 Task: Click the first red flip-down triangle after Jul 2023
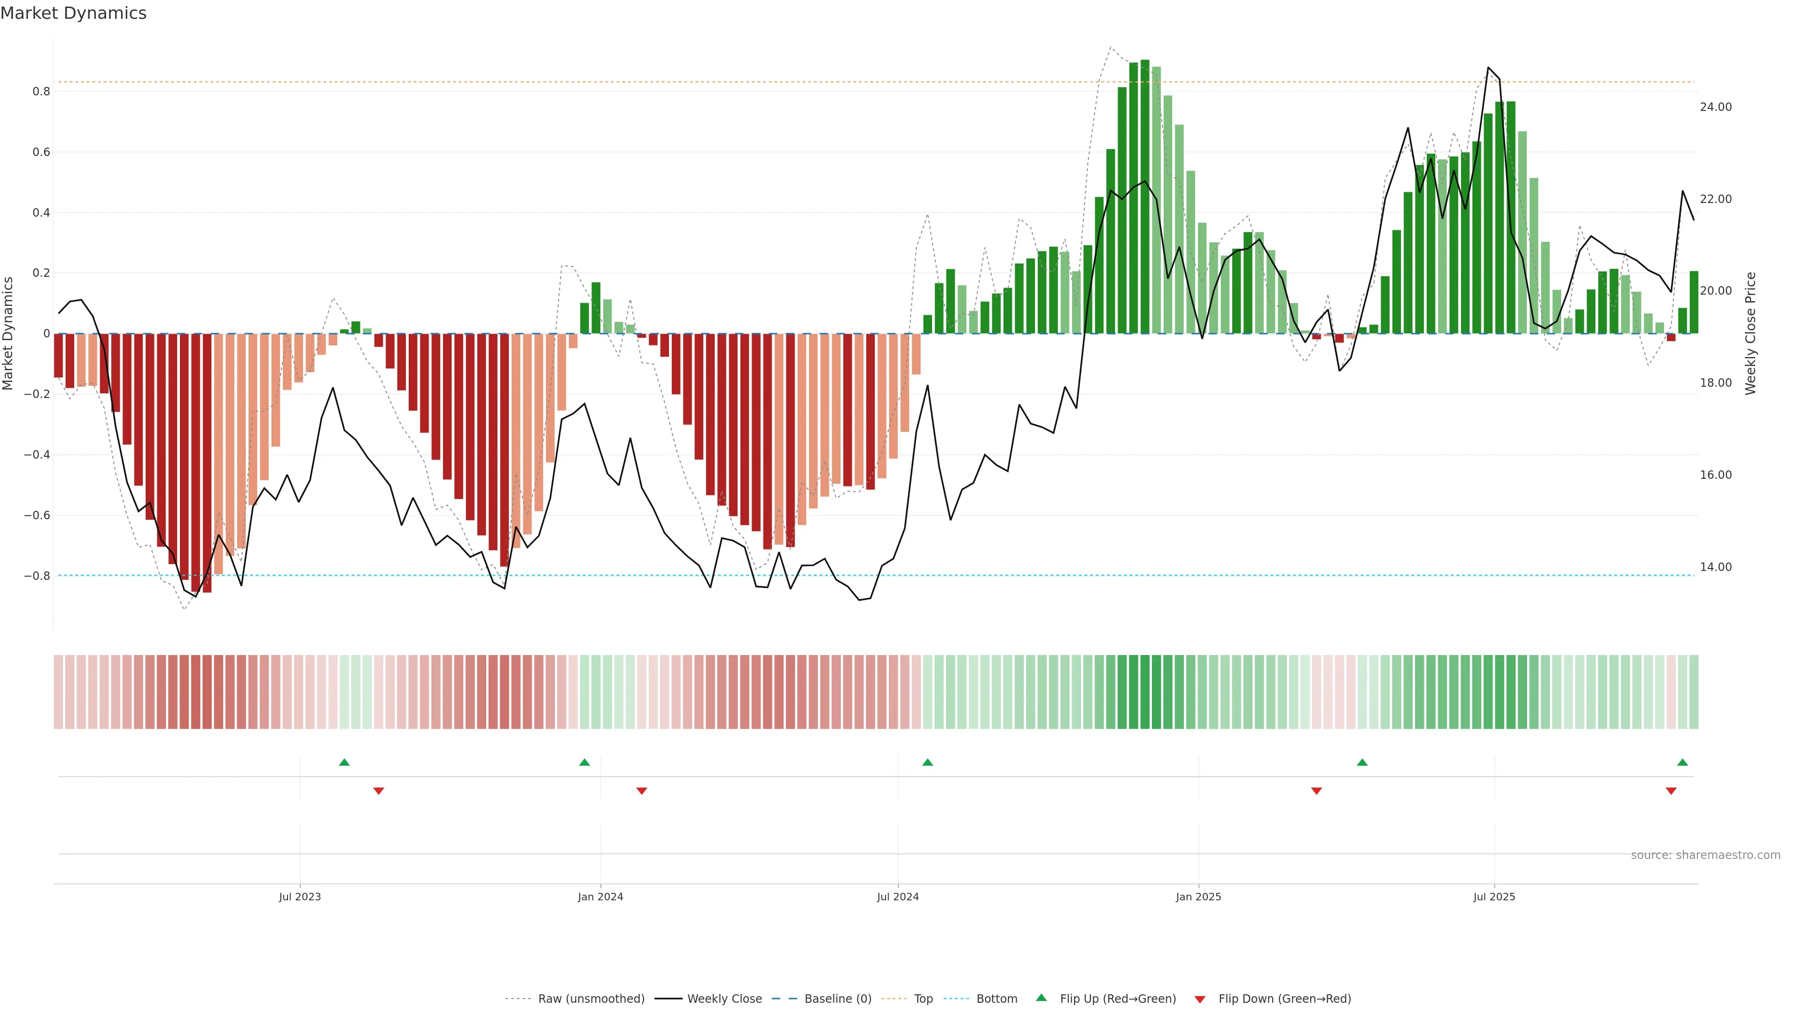tap(378, 791)
